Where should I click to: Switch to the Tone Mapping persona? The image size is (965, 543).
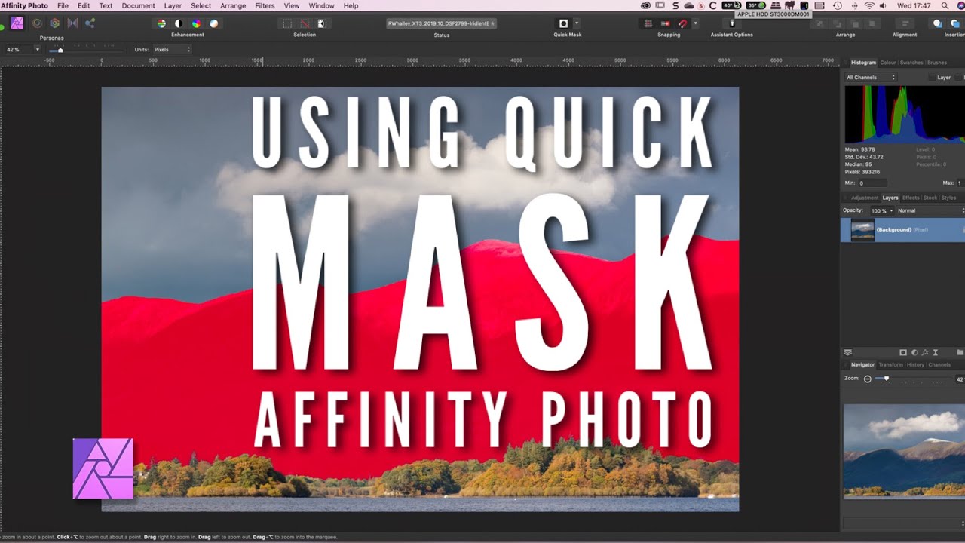click(x=72, y=23)
